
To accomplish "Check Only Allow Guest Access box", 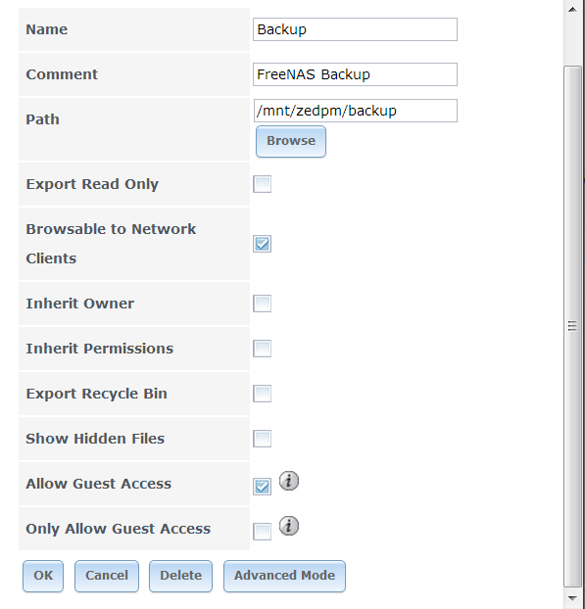I will [x=262, y=532].
